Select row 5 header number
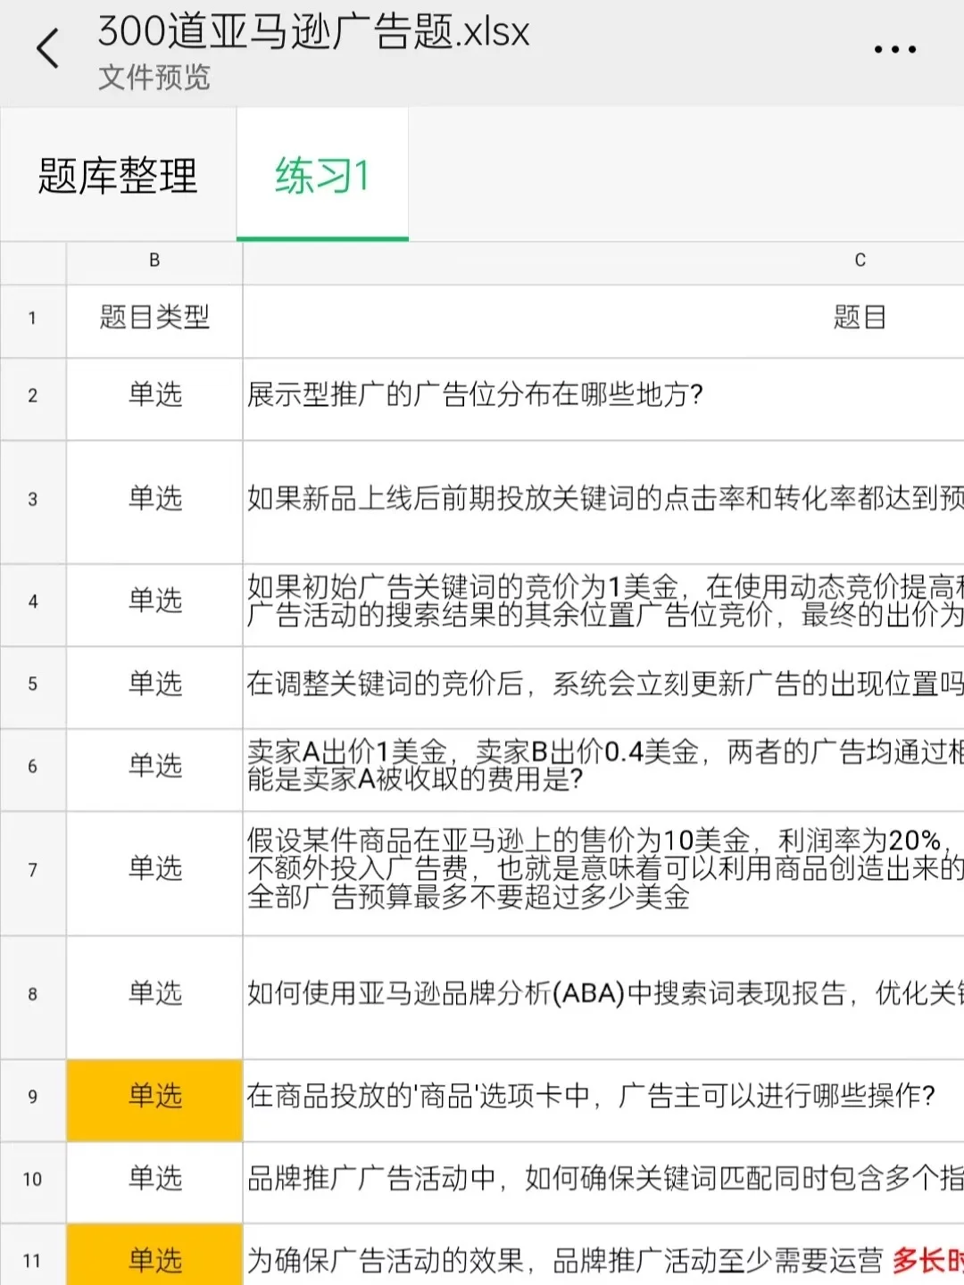Screen dimensions: 964x1285 [x=33, y=685]
